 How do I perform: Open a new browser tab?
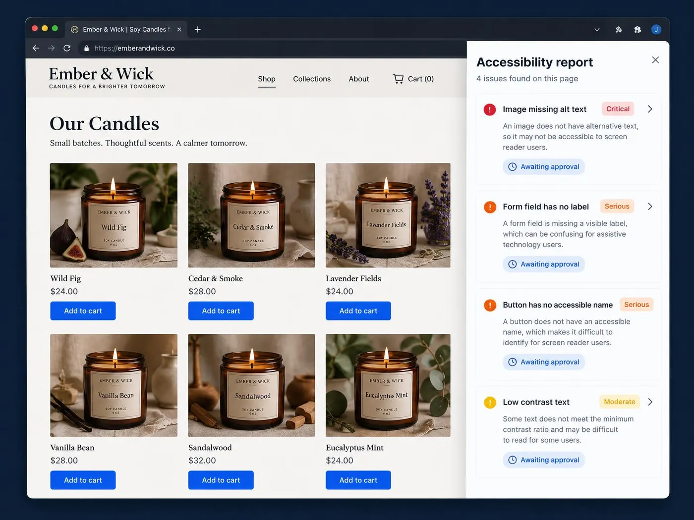[197, 29]
